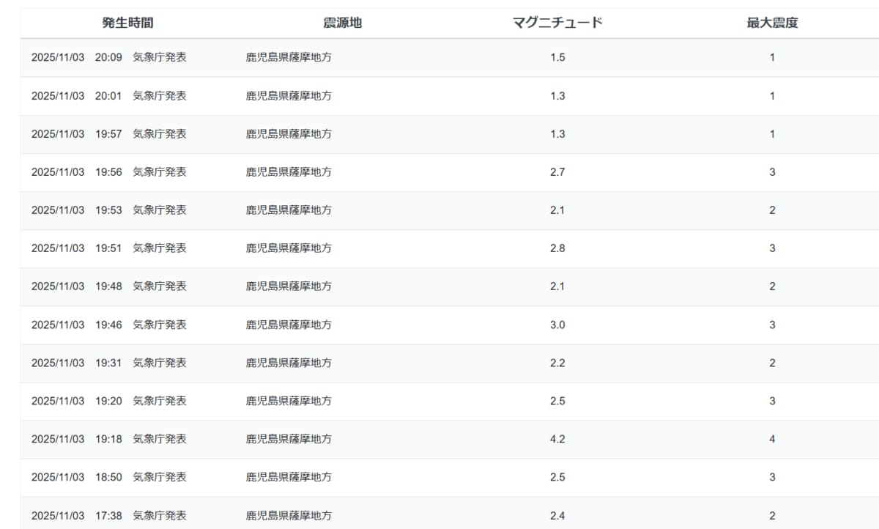Select the magnitude 3.0 cell
Image resolution: width=879 pixels, height=529 pixels.
tap(557, 325)
